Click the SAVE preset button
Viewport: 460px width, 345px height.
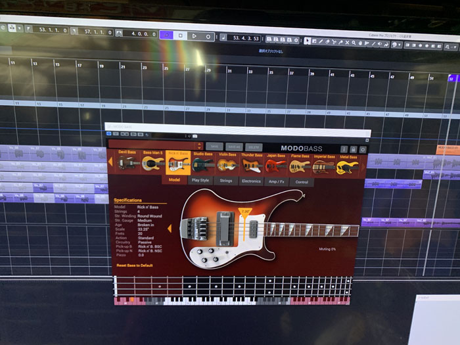(x=214, y=146)
